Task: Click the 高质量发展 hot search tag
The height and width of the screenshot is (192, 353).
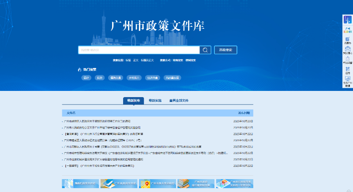Action: pyautogui.click(x=172, y=78)
